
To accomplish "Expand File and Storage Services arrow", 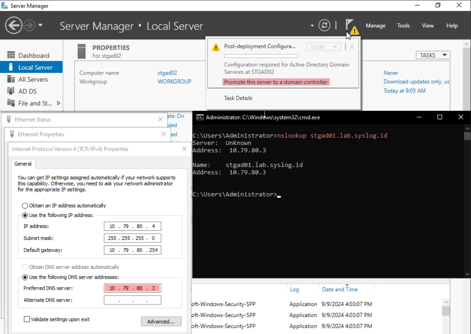I will [x=59, y=103].
